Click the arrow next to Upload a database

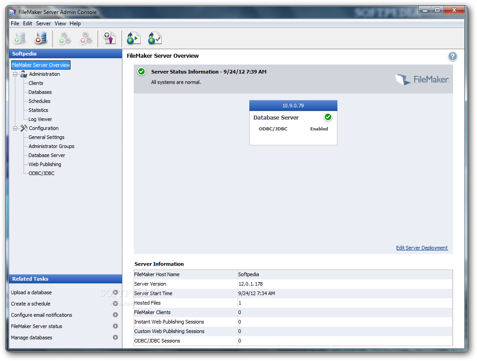click(115, 292)
